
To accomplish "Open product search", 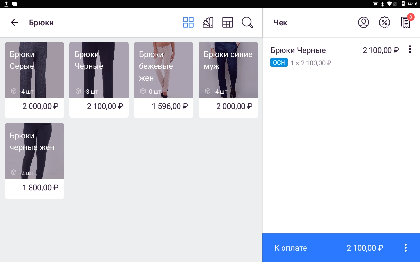I will click(x=247, y=22).
